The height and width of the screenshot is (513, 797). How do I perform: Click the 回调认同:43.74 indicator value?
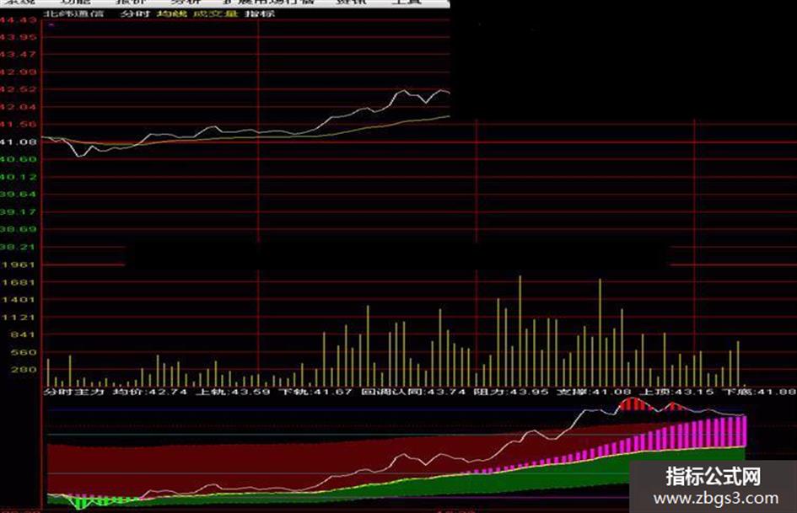pos(413,392)
